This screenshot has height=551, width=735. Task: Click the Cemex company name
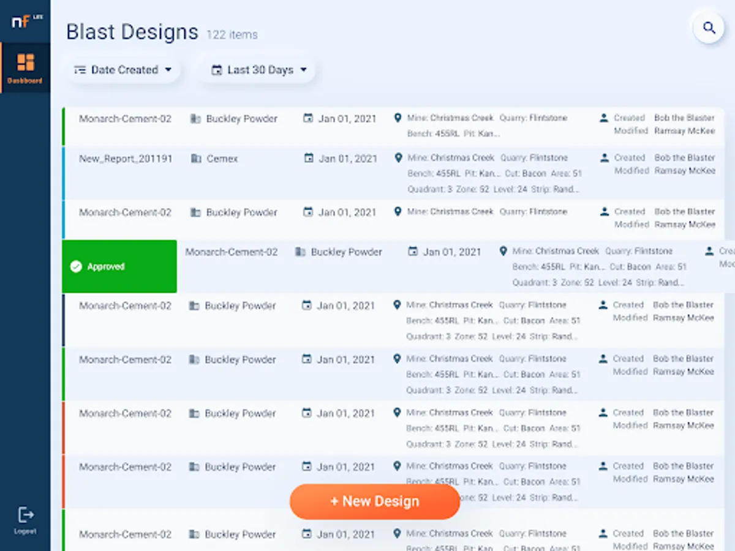pos(222,159)
